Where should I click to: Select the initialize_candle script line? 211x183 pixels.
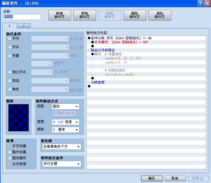(x=146, y=74)
